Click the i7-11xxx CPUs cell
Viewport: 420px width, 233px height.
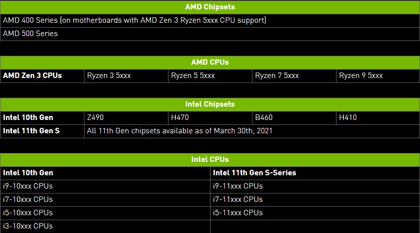coord(238,199)
